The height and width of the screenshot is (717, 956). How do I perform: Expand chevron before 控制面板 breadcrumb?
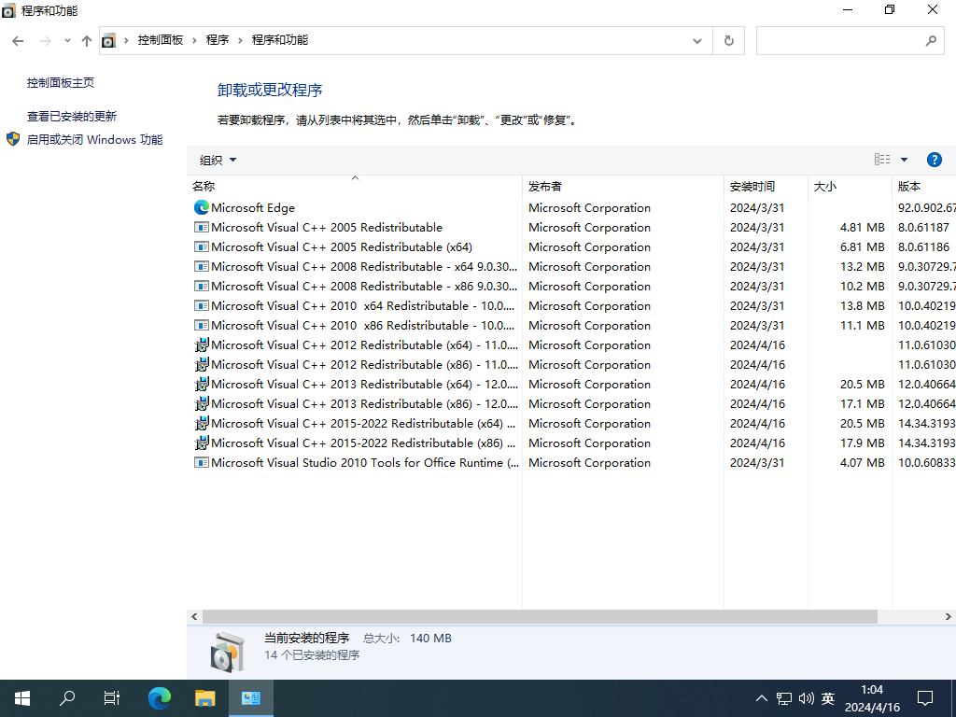pyautogui.click(x=126, y=40)
